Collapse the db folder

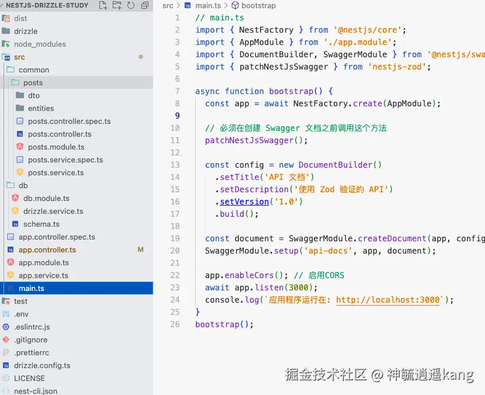click(77, 186)
